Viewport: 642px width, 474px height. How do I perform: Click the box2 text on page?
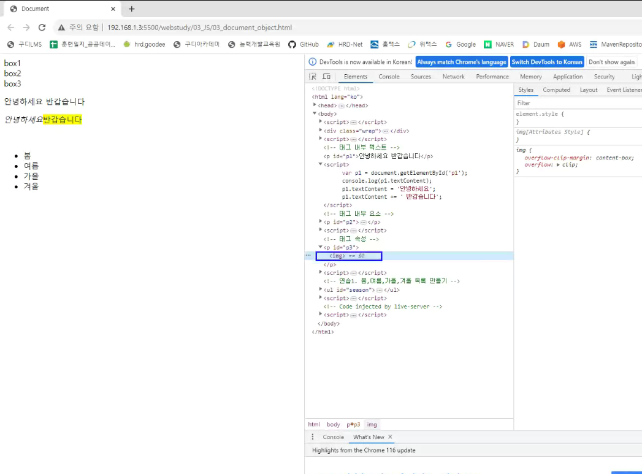pos(12,73)
